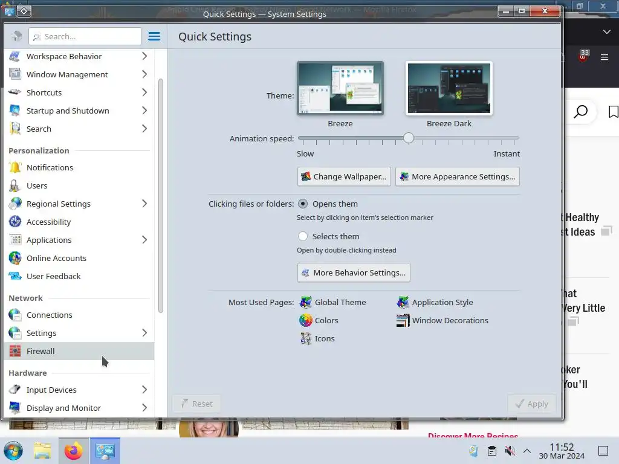Expand network Settings chevron

144,333
